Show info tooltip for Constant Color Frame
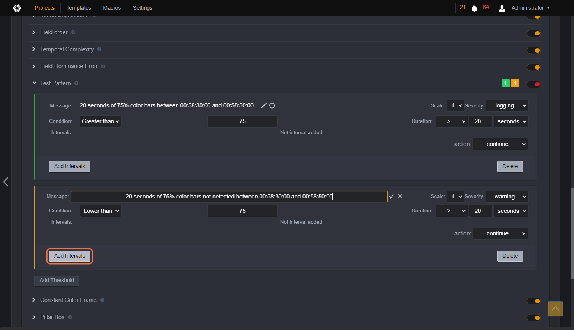Screen dimensions: 574x330 102,300
